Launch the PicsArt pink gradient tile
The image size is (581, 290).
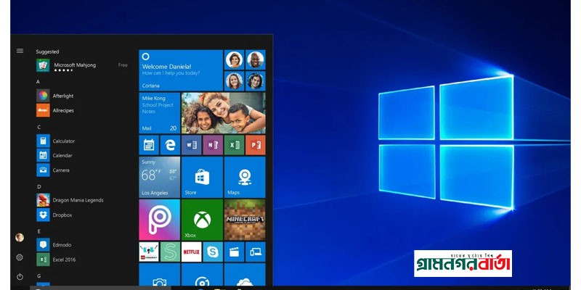tap(159, 220)
